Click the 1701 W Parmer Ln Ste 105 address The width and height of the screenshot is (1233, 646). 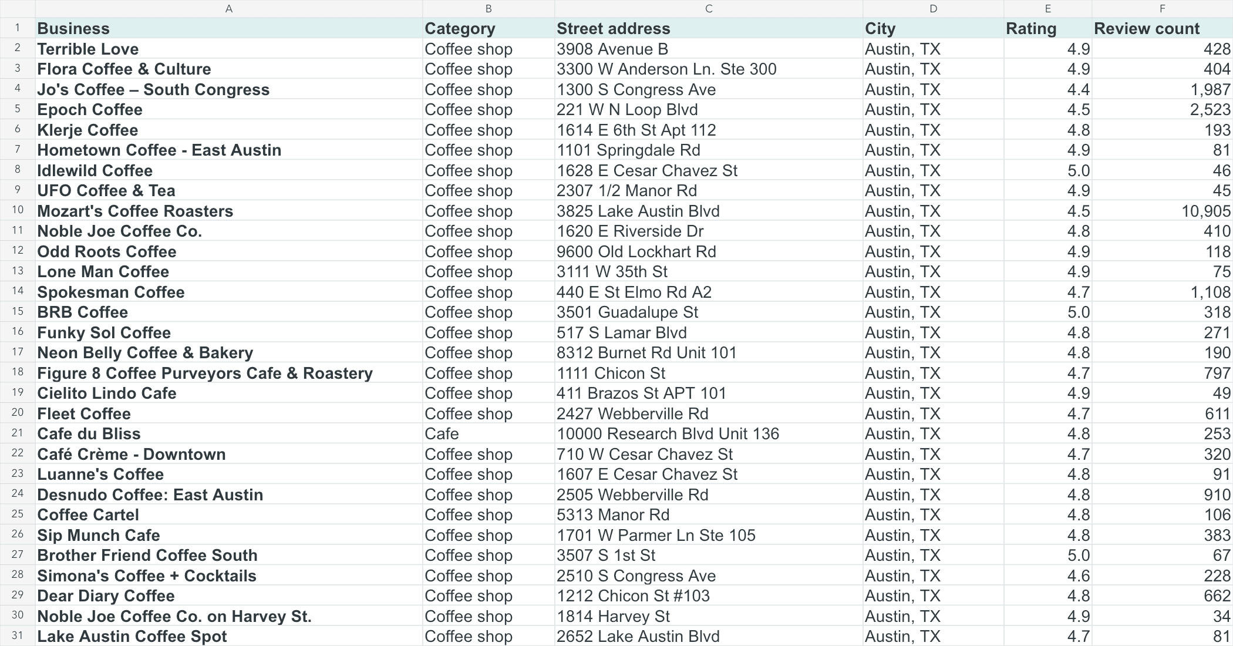pos(709,535)
